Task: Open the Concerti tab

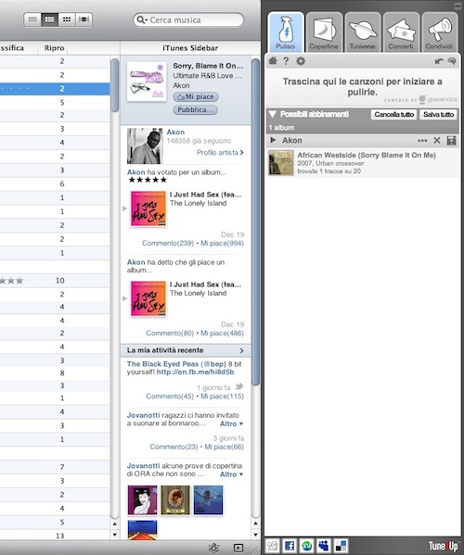Action: (401, 32)
